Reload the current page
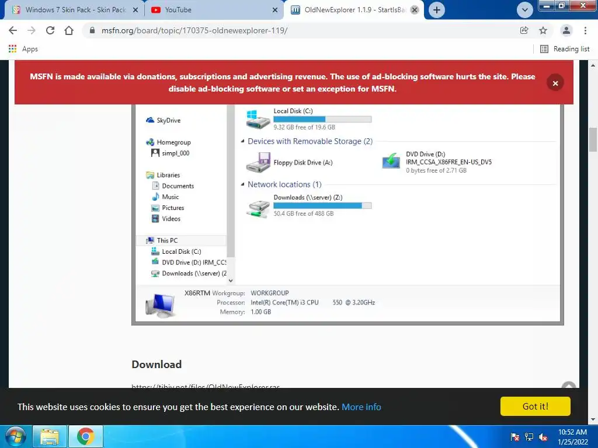 [50, 30]
